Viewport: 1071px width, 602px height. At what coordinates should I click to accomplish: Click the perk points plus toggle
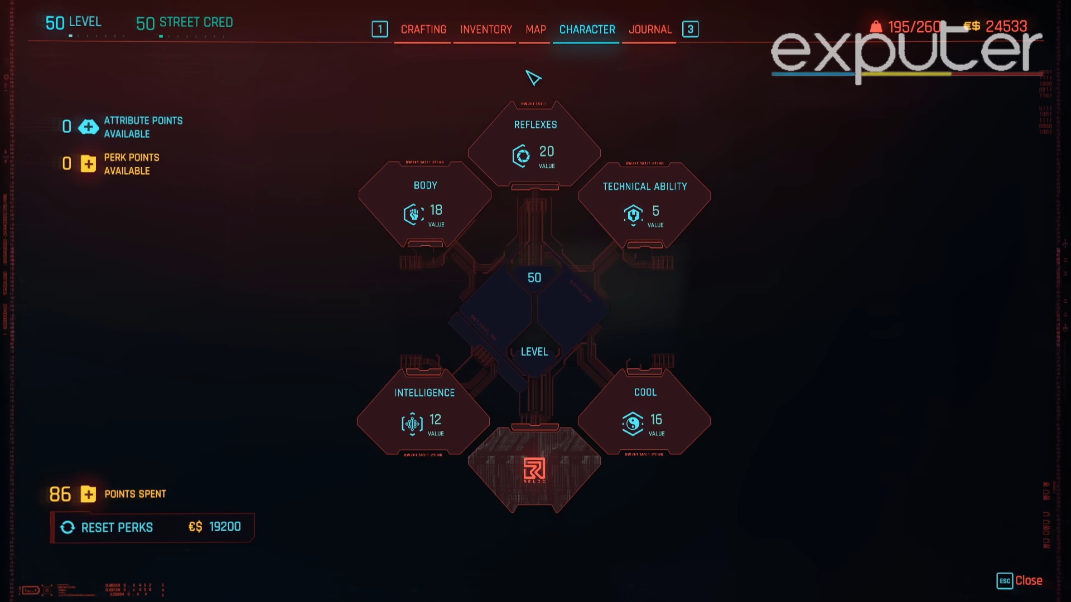[x=88, y=163]
